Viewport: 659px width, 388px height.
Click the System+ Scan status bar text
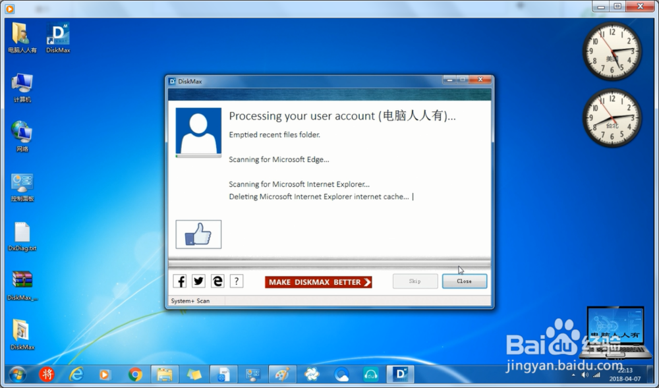(190, 300)
